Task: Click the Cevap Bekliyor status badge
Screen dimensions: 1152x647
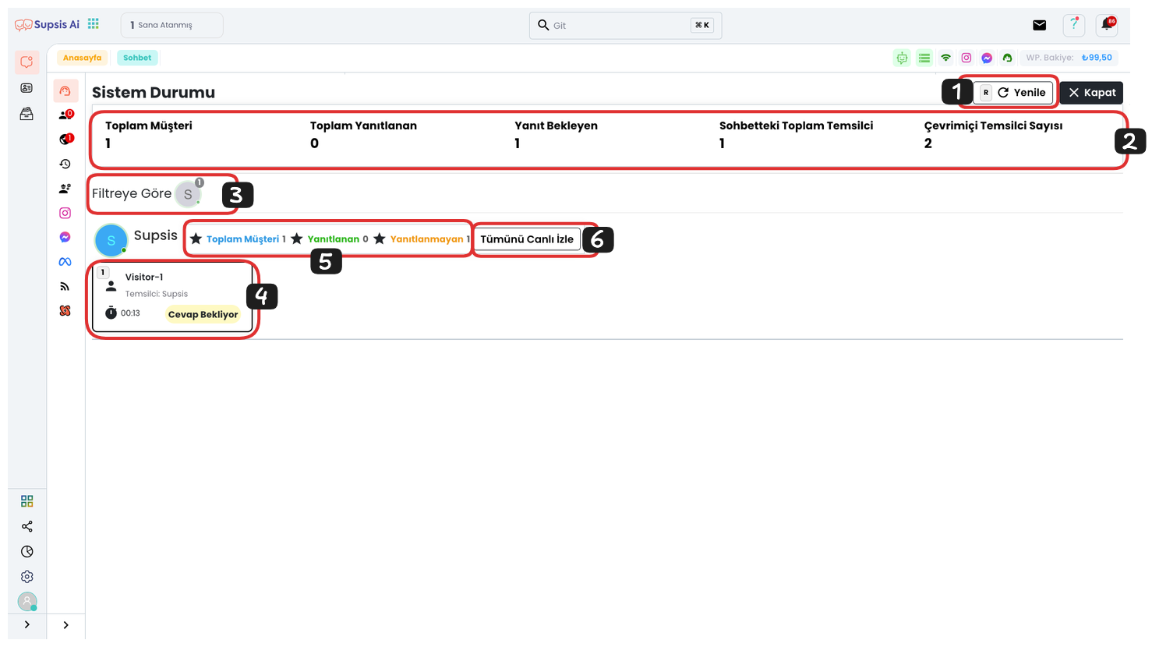Action: tap(203, 315)
